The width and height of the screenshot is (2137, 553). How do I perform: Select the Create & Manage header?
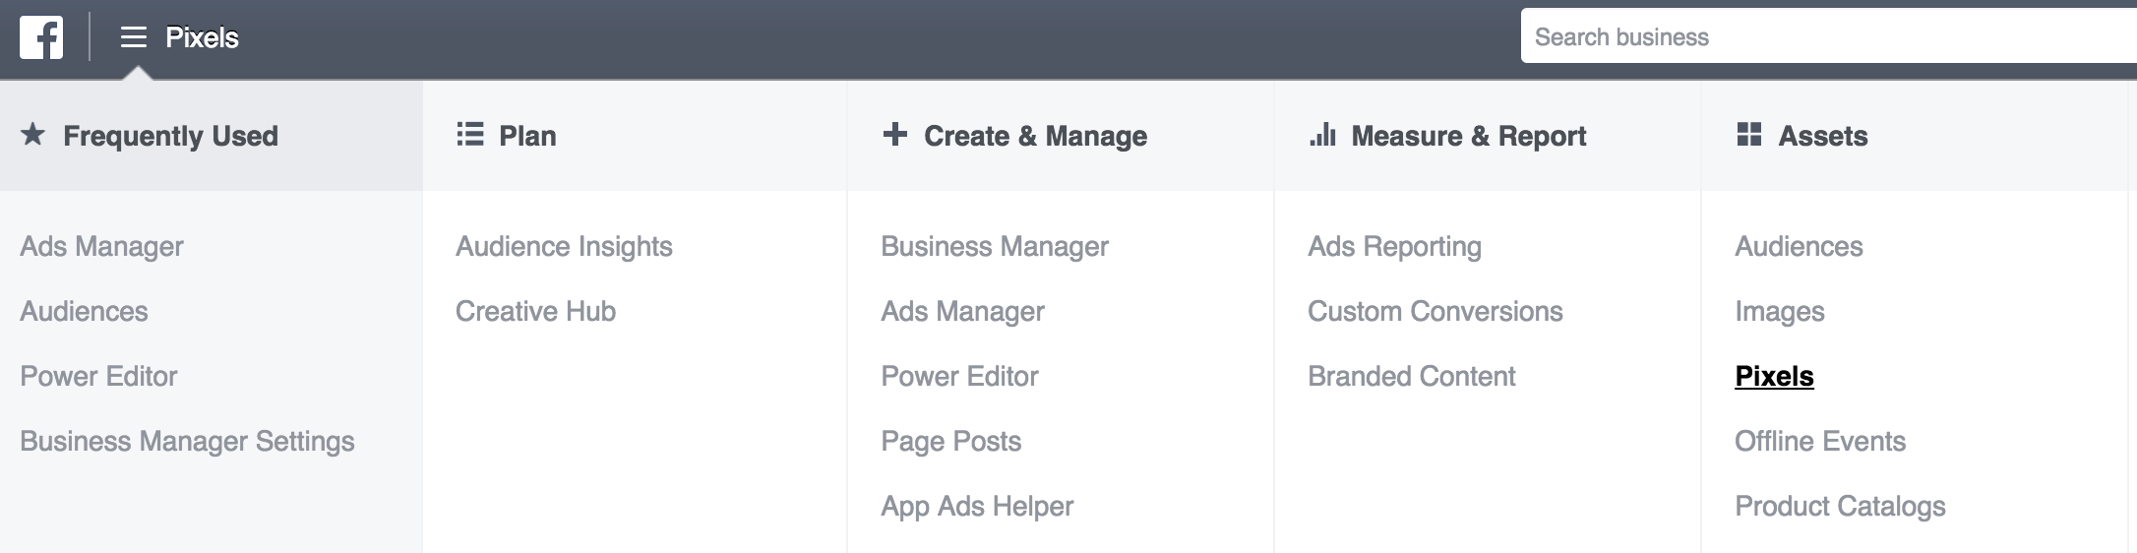(1061, 135)
